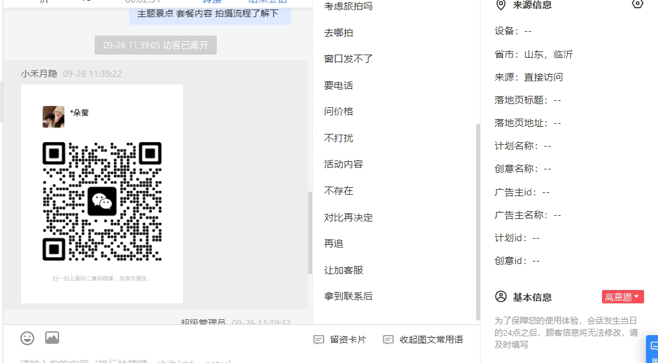
Task: Open the 高意愿 intent dropdown
Action: point(623,297)
